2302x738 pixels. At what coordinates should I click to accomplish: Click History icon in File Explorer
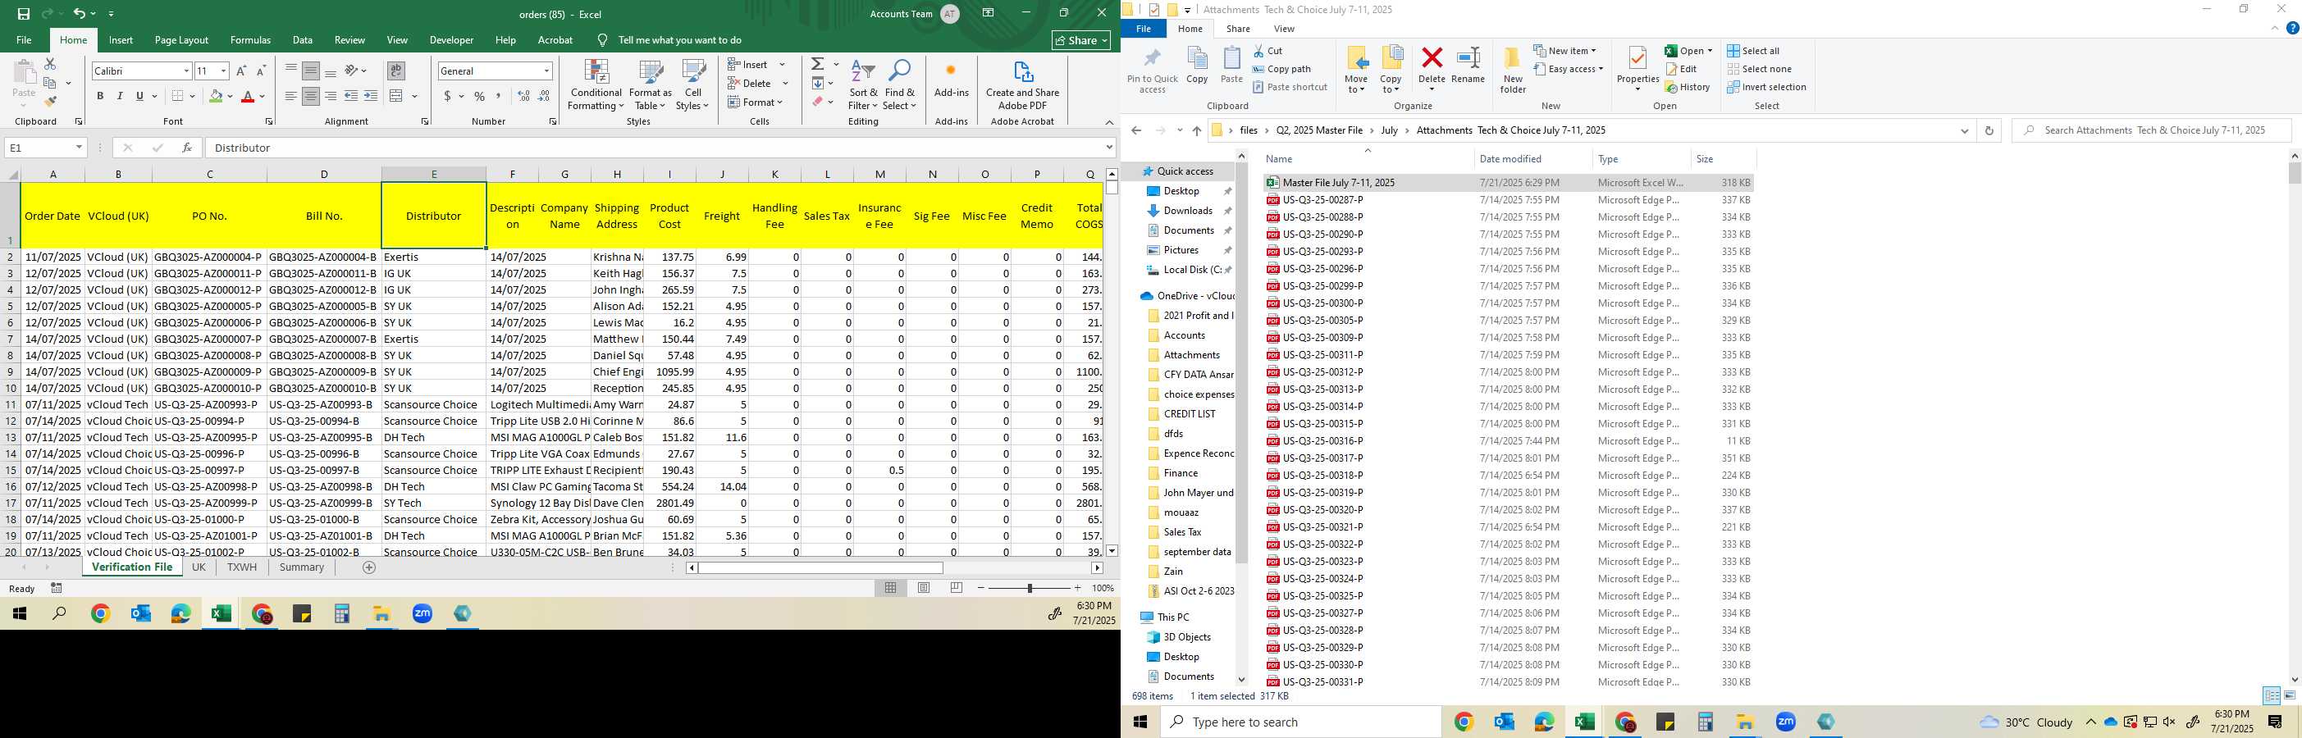(x=1688, y=87)
